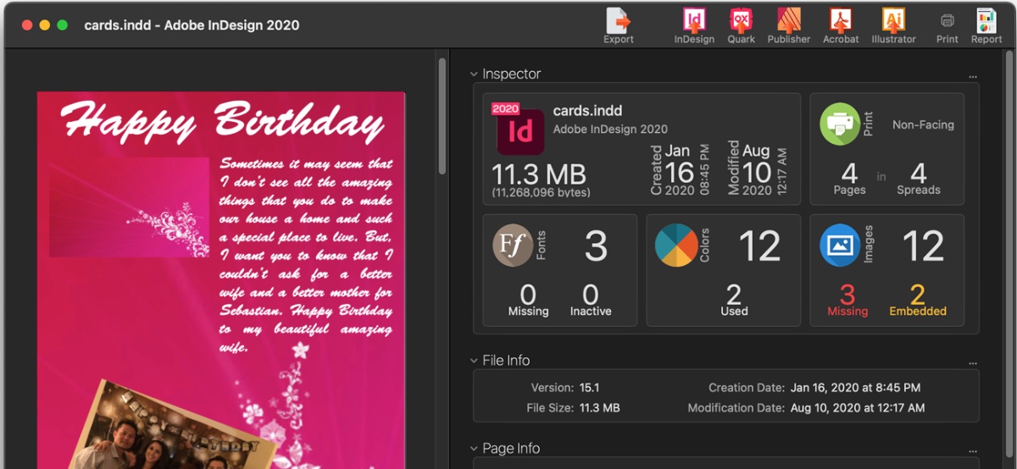Open the Inspector section options menu

[973, 77]
